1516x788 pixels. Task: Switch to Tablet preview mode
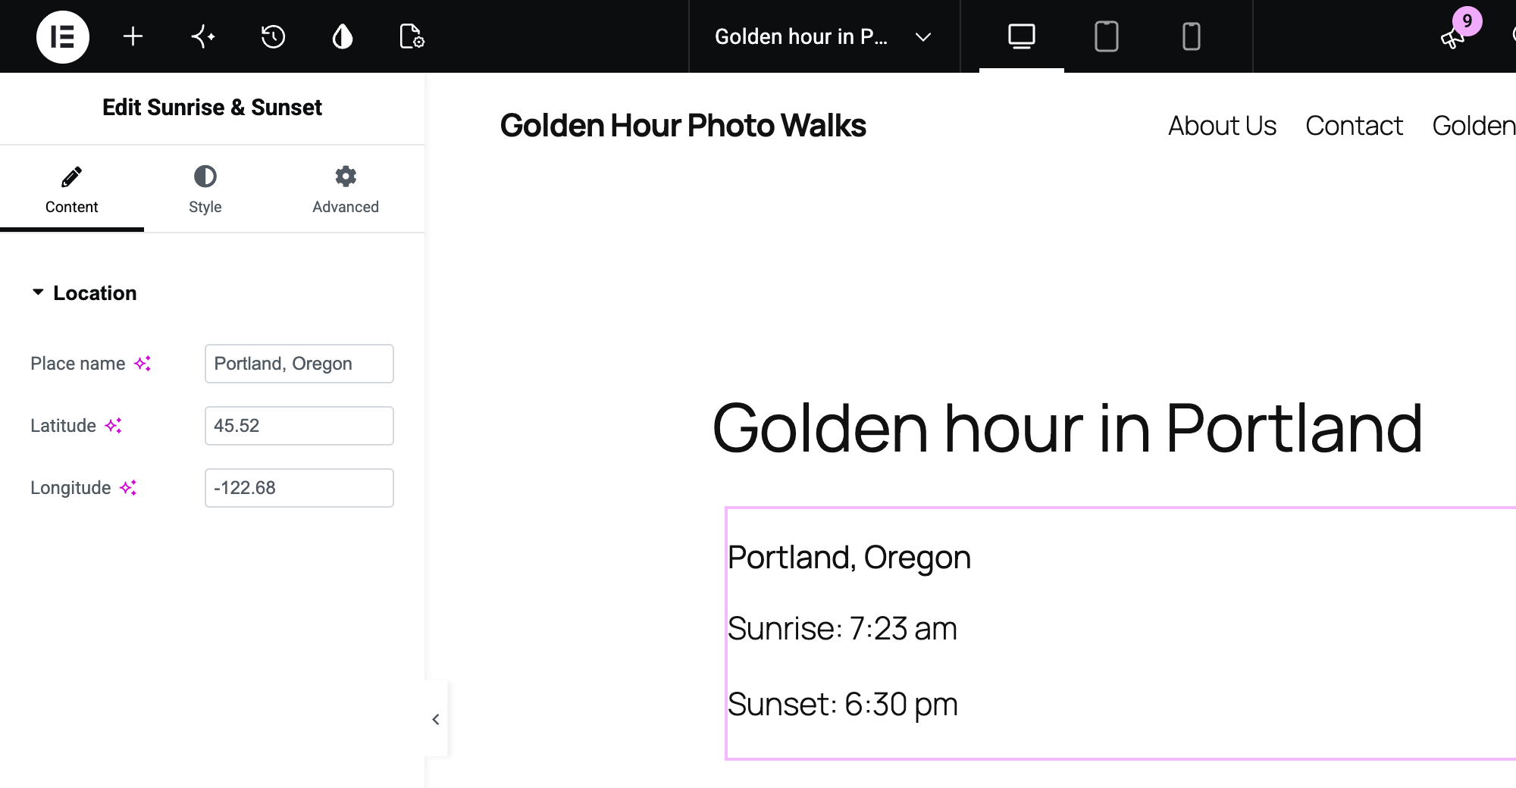pos(1106,36)
